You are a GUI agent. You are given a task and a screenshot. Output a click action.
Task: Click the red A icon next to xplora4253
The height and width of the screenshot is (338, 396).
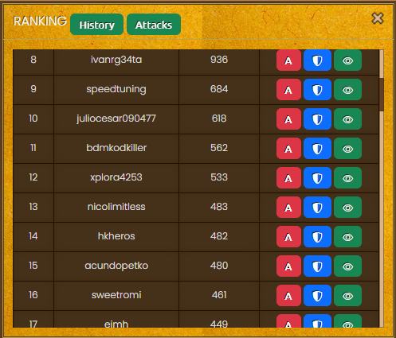pyautogui.click(x=288, y=178)
